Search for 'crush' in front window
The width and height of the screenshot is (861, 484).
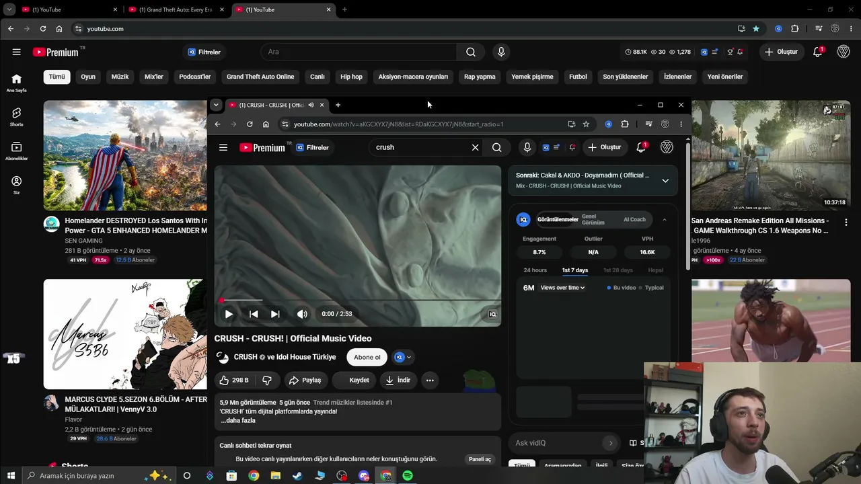coord(496,147)
